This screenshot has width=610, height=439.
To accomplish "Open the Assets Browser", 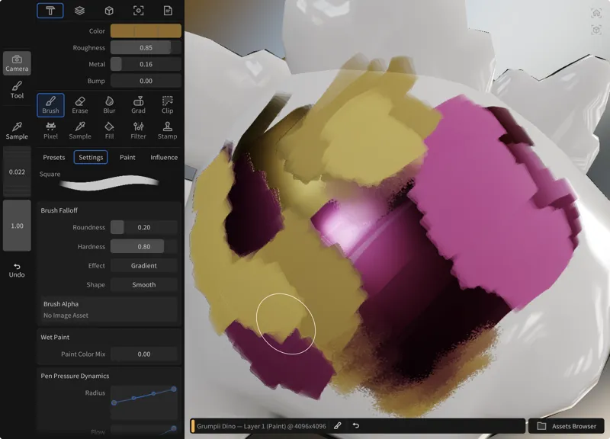I will (567, 426).
